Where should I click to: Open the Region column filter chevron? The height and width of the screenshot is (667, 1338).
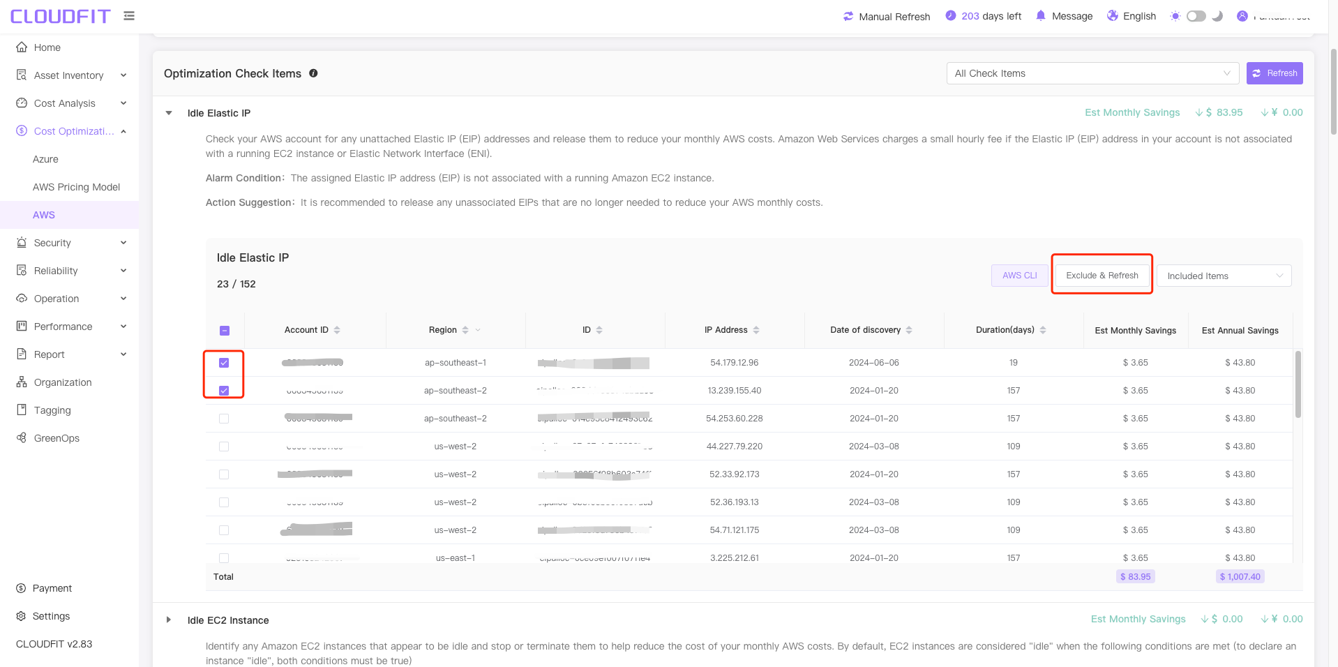click(x=478, y=330)
